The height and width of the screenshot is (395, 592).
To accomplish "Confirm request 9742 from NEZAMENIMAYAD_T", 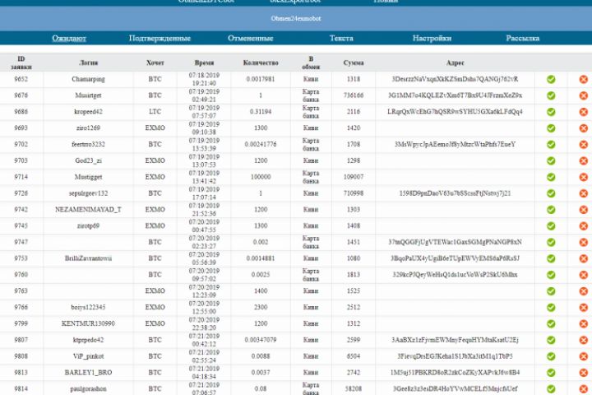I will pyautogui.click(x=551, y=209).
